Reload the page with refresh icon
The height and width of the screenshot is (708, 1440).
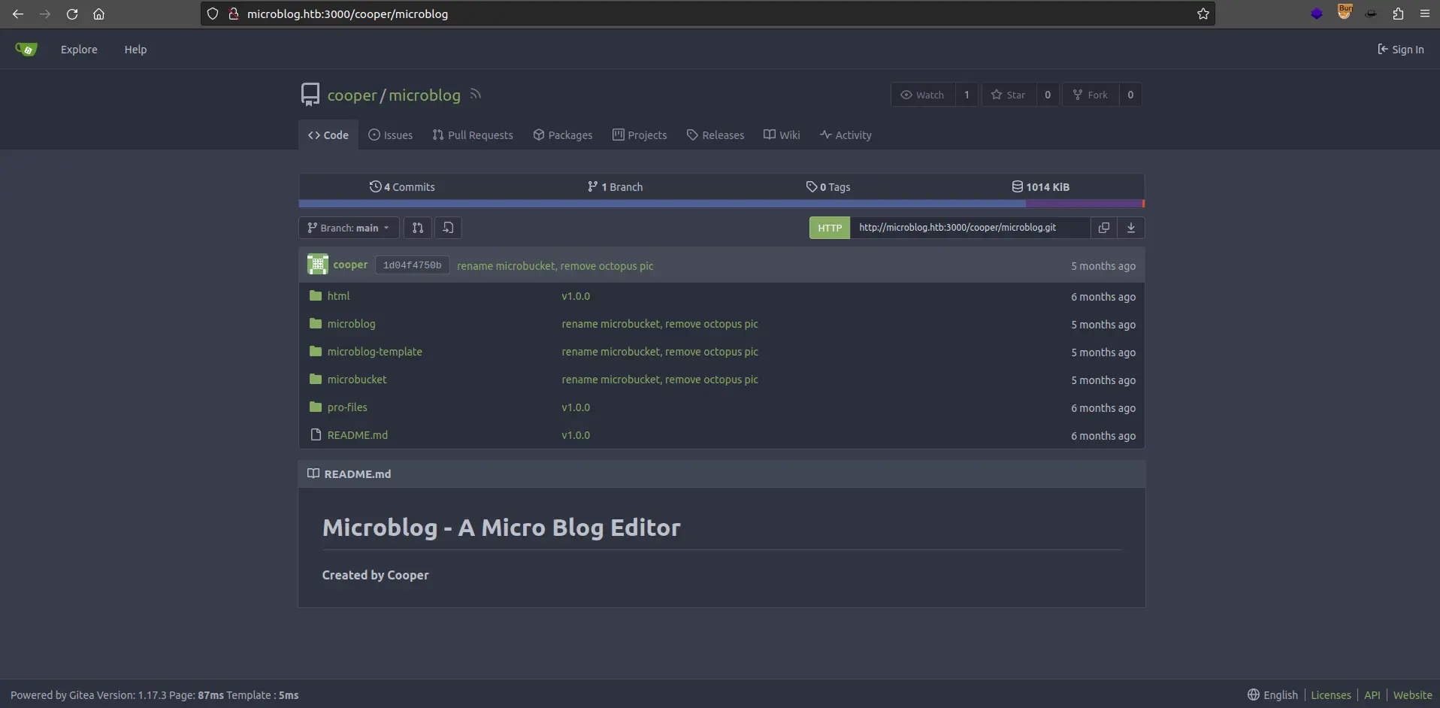[x=72, y=14]
